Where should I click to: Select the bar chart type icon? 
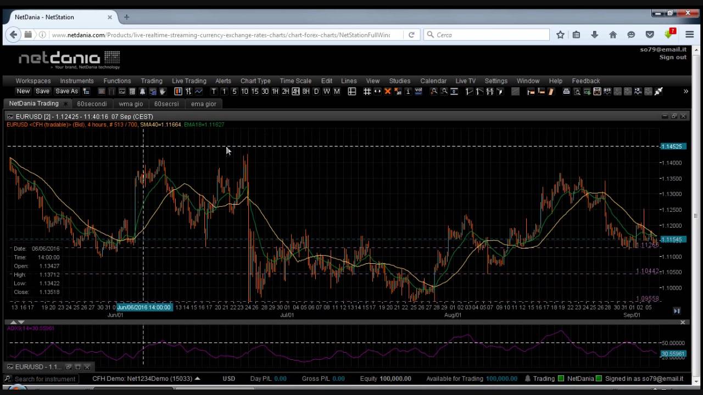pos(188,91)
